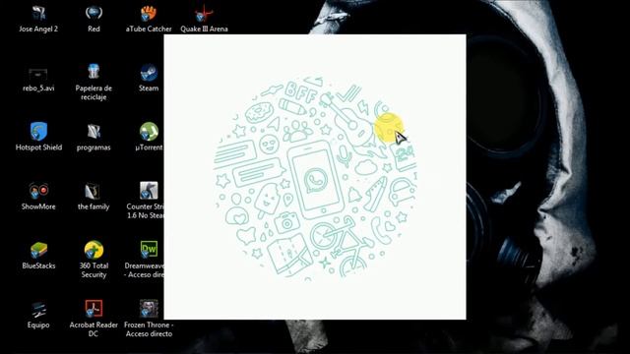Open the Hotspot Shield shortcut
The image size is (630, 354).
tap(38, 132)
